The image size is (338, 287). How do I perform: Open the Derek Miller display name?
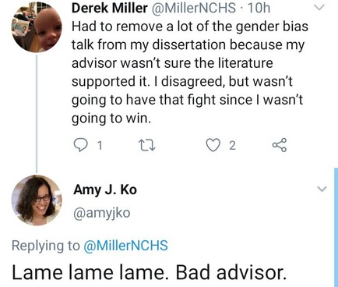(109, 8)
